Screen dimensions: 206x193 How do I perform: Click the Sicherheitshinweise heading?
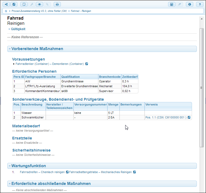(x=32, y=150)
